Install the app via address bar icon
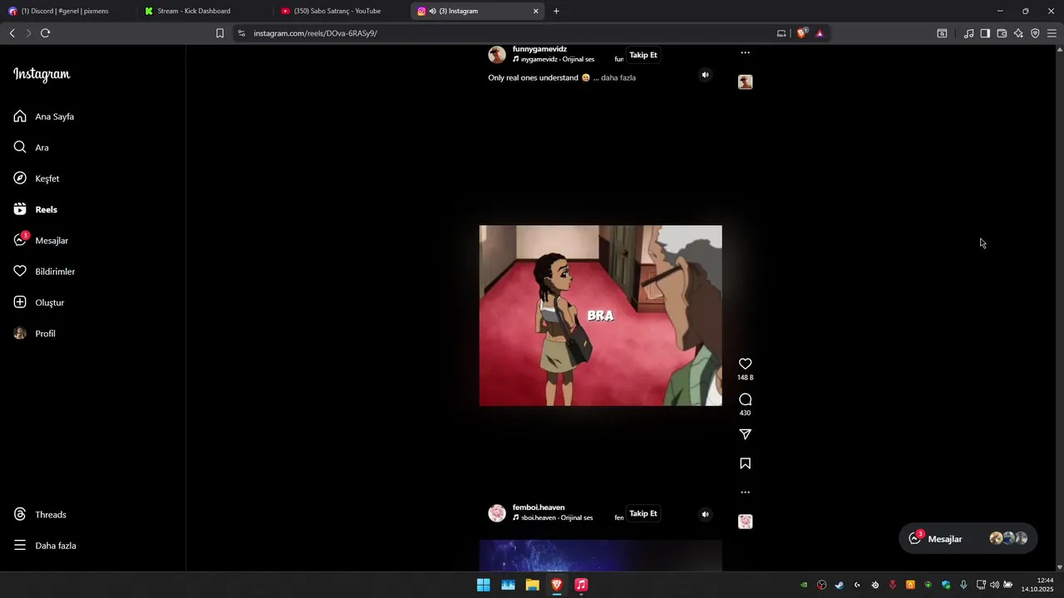Image resolution: width=1064 pixels, height=598 pixels. click(x=781, y=33)
